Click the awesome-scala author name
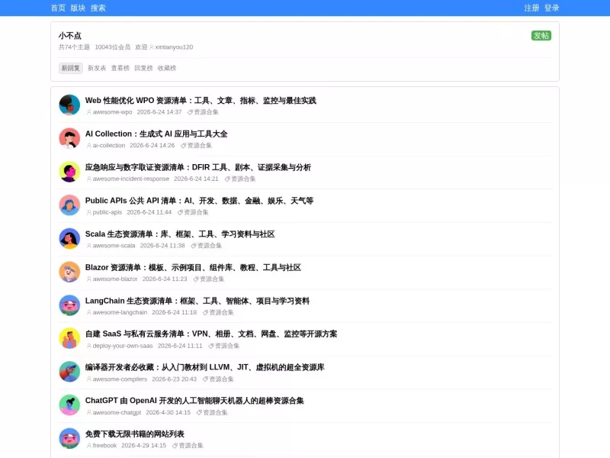Viewport: 610px width, 458px height. [x=114, y=246]
